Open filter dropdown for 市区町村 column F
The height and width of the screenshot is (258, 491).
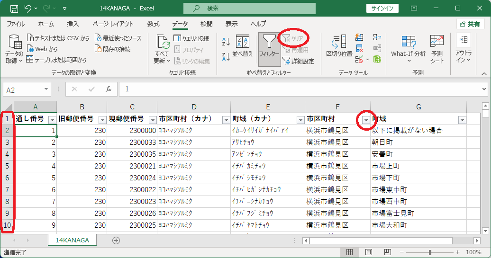366,120
